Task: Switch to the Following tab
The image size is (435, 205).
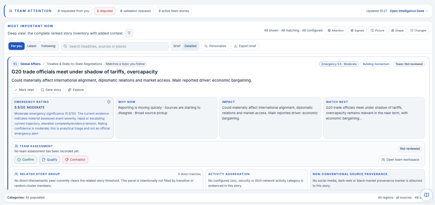Action: 48,46
